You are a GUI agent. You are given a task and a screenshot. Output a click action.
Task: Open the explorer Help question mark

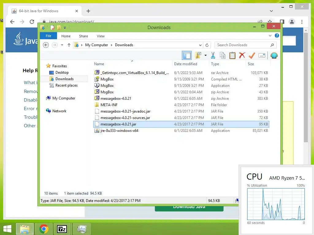click(x=277, y=35)
